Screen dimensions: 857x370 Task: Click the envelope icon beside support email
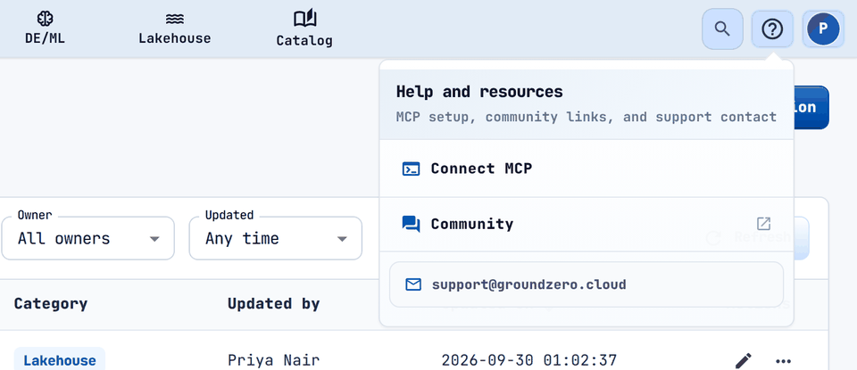point(413,284)
